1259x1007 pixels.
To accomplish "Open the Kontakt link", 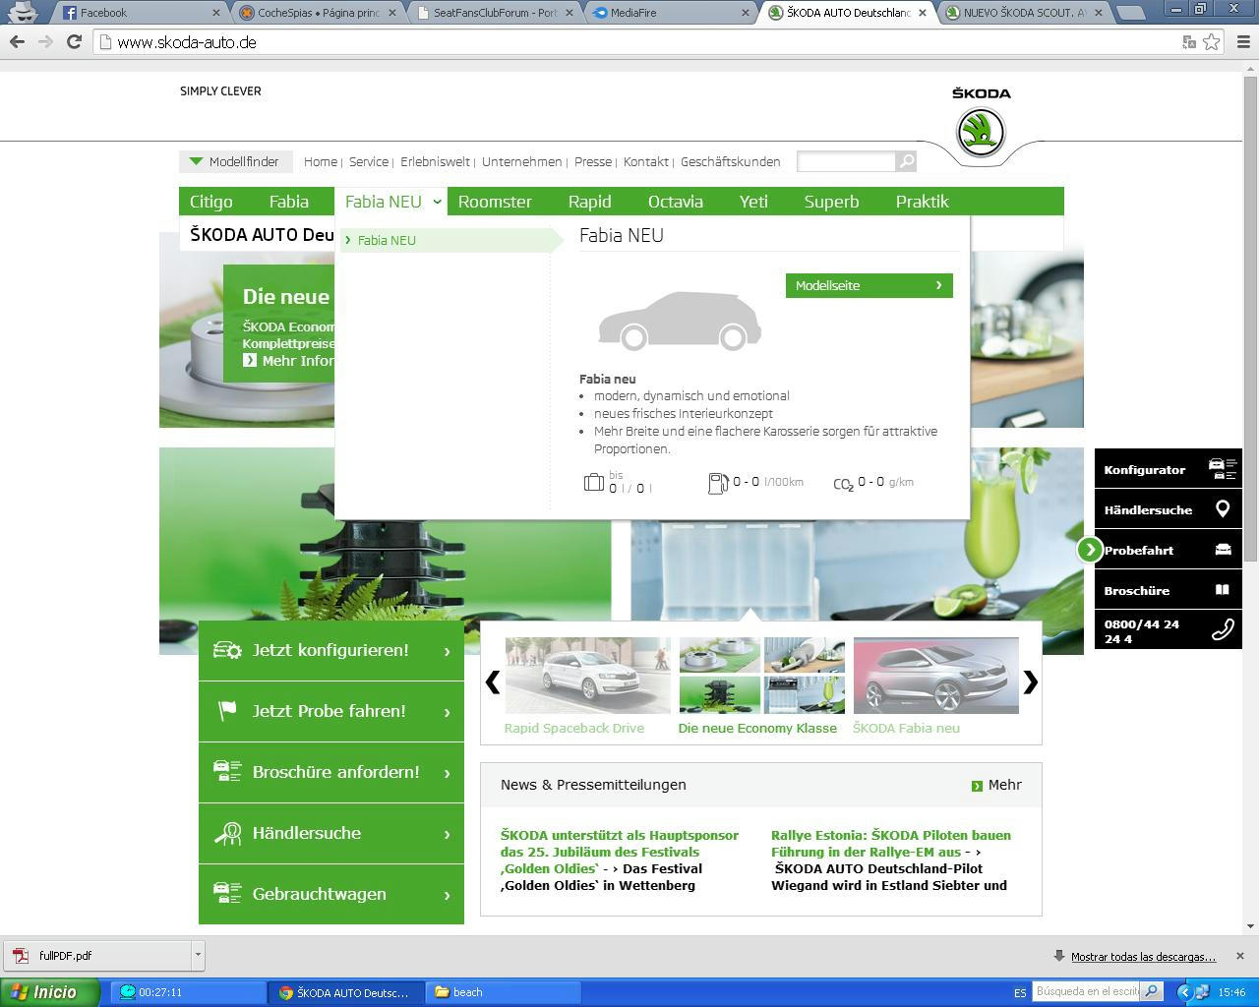I will [x=645, y=161].
